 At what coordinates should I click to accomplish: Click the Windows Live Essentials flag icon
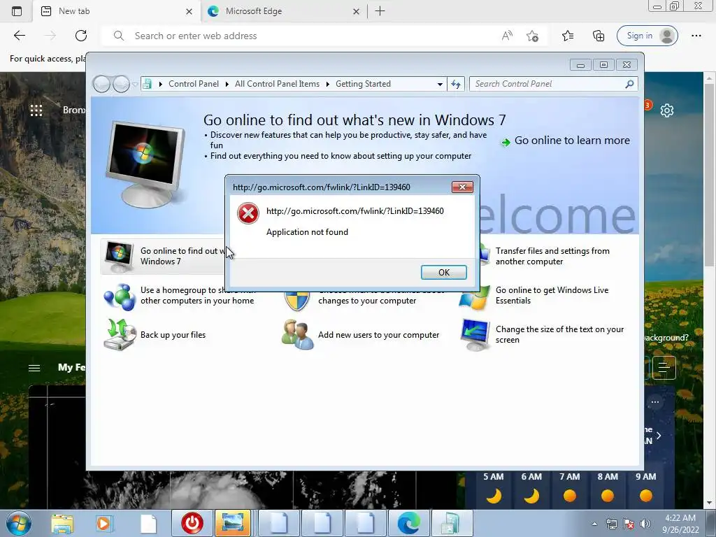(475, 299)
